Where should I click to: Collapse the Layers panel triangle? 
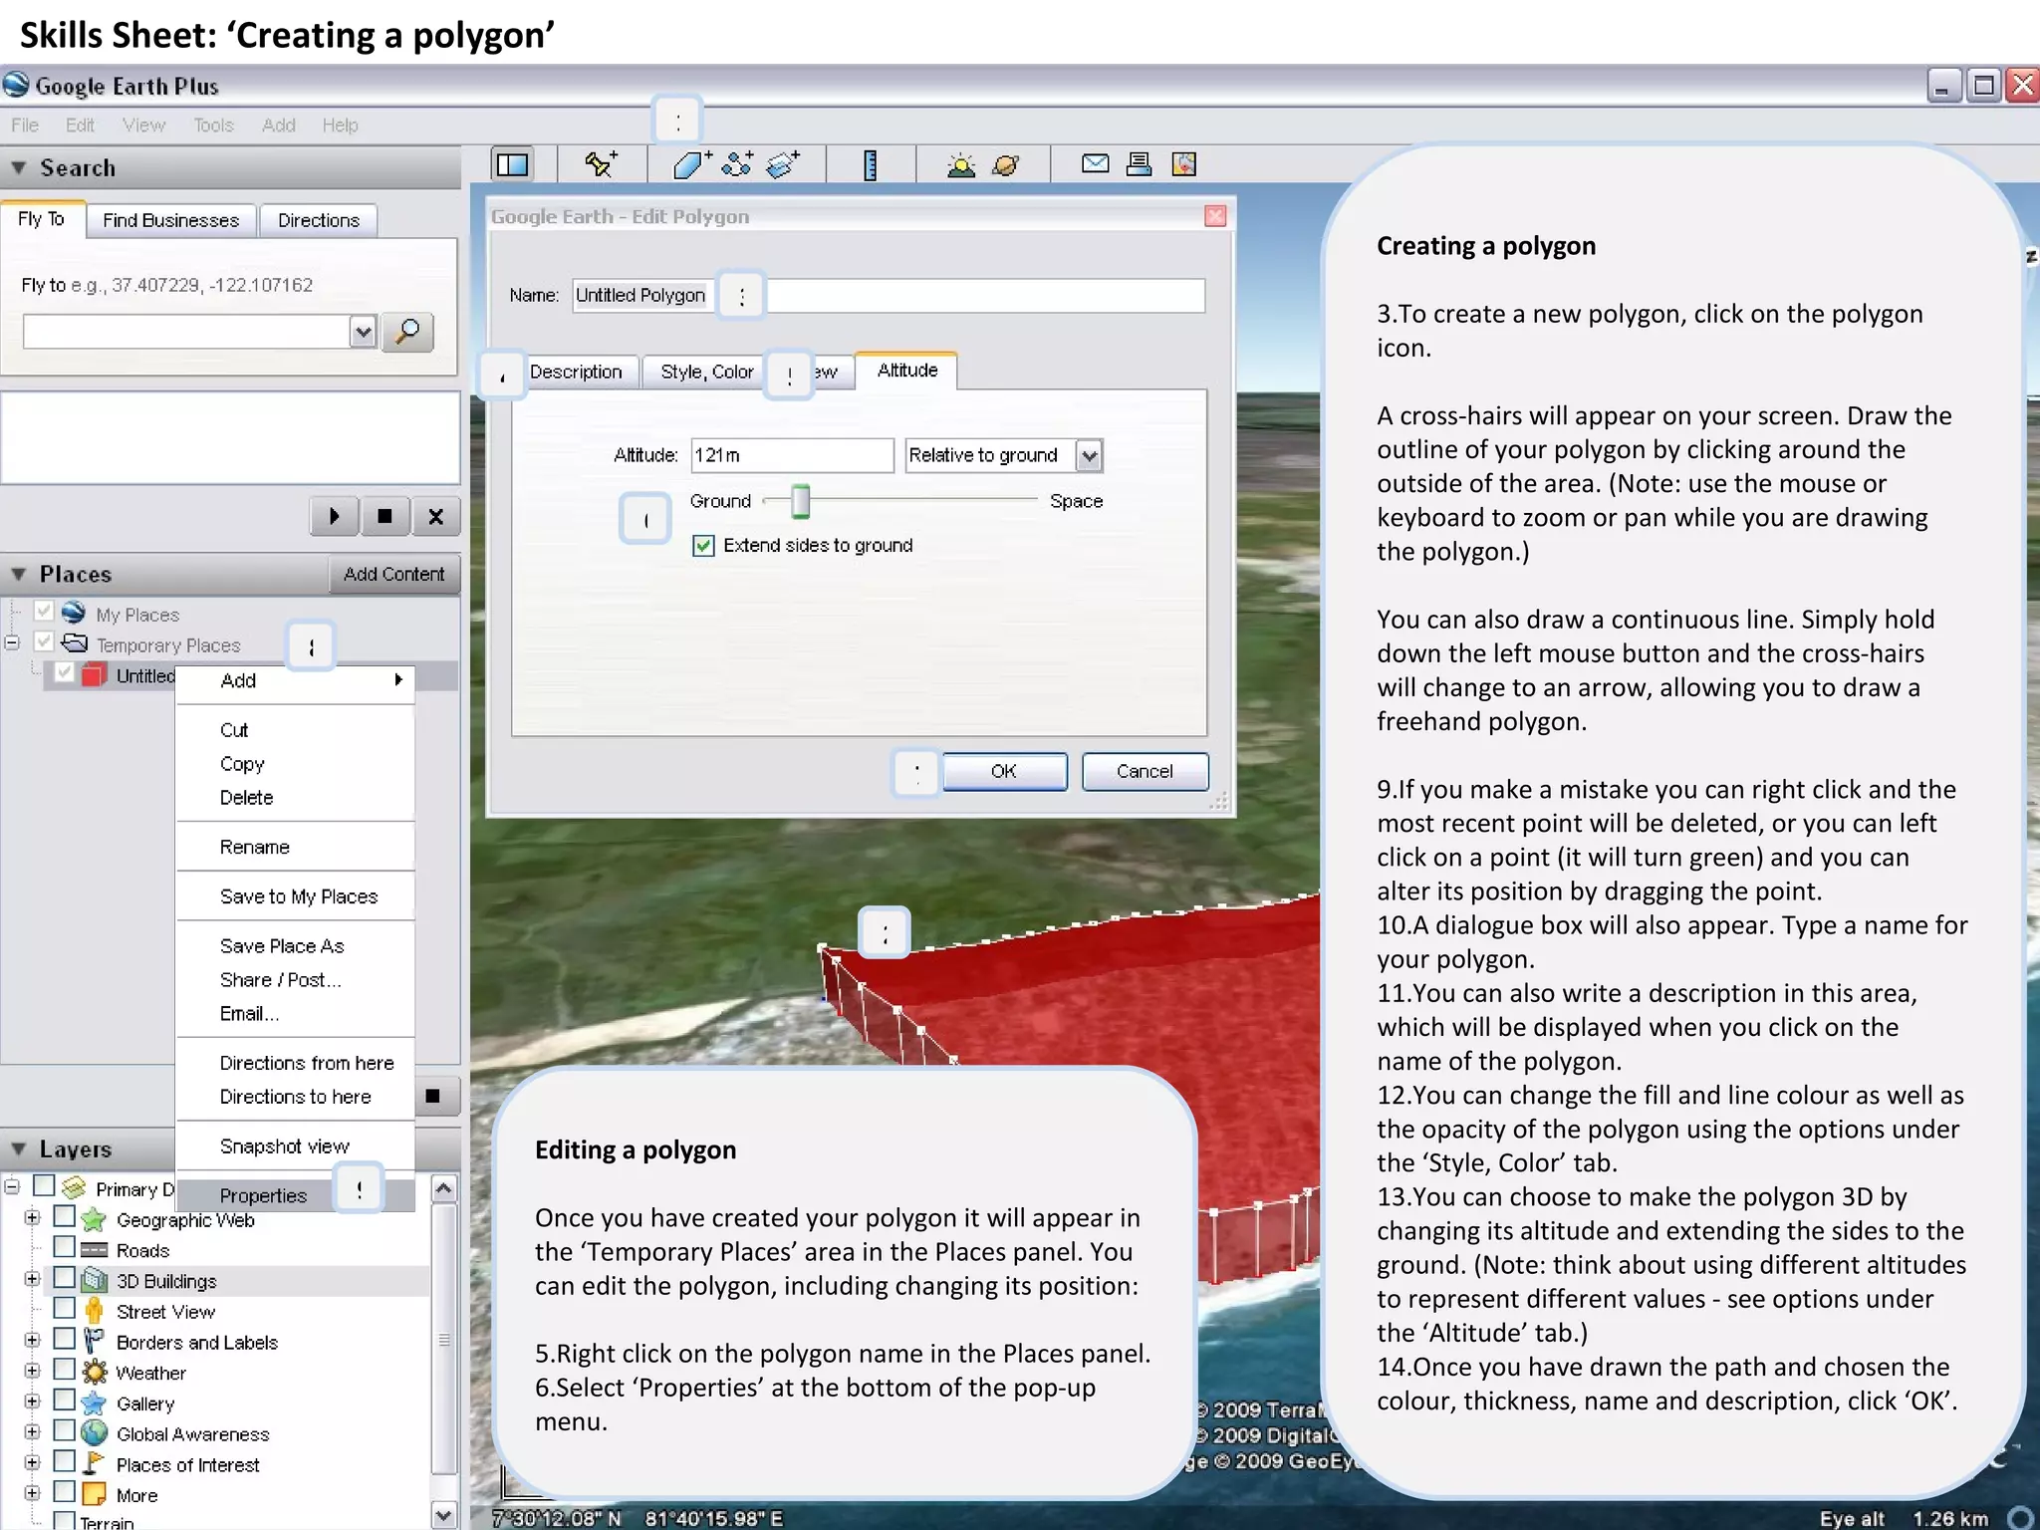pos(18,1149)
